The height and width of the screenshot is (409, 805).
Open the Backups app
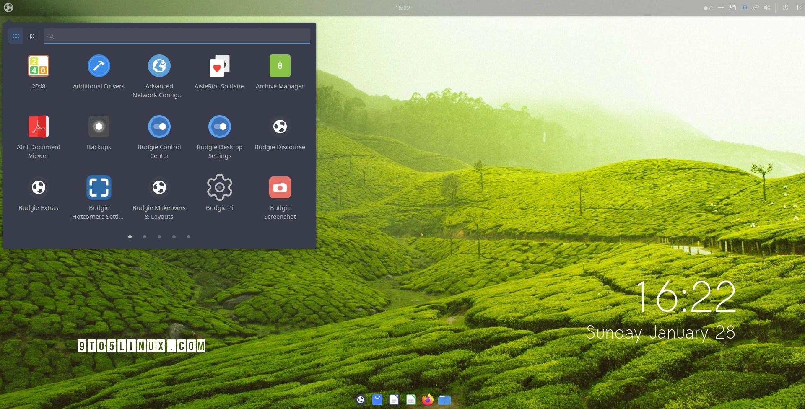tap(99, 127)
